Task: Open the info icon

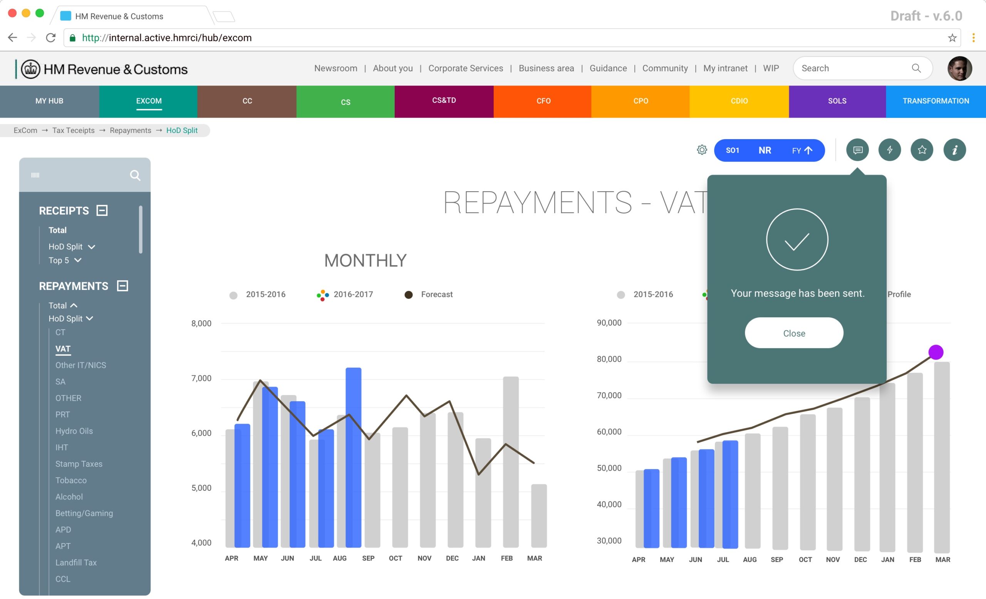Action: 955,150
